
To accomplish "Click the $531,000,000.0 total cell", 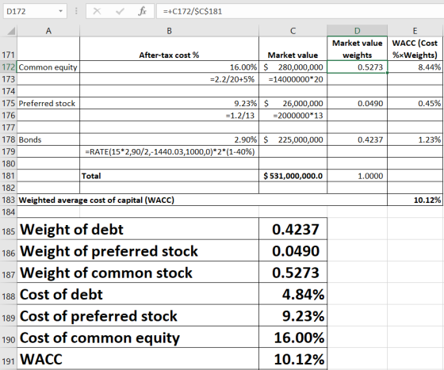I will tap(293, 176).
